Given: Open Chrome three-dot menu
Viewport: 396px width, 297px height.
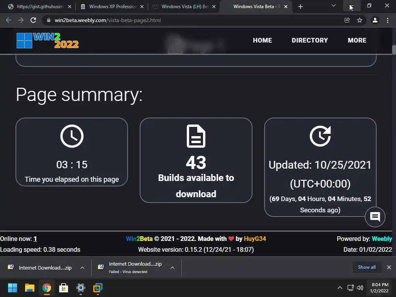Looking at the screenshot, I should click(x=387, y=20).
